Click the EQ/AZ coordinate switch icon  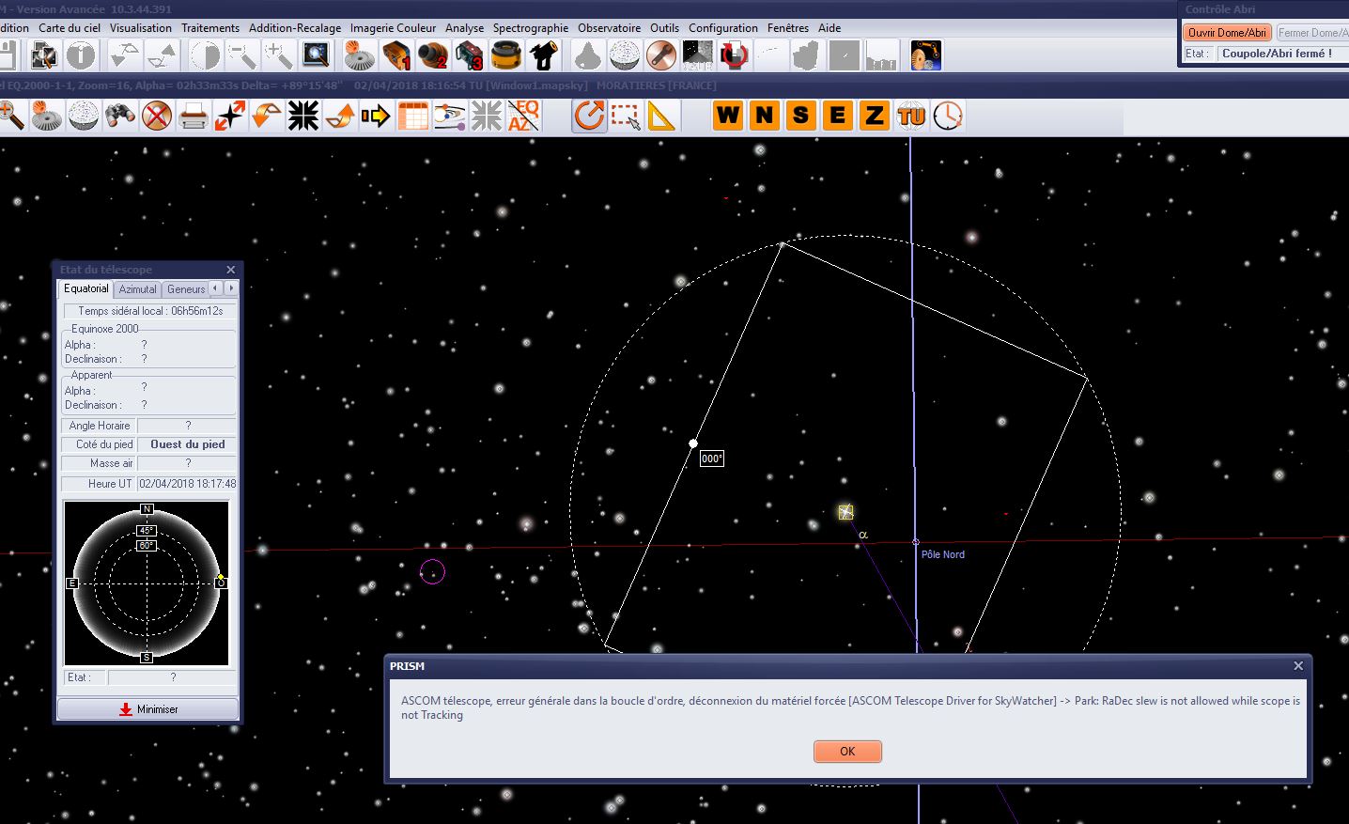tap(523, 117)
